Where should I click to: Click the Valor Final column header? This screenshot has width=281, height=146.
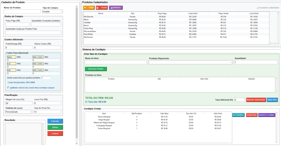point(218,113)
